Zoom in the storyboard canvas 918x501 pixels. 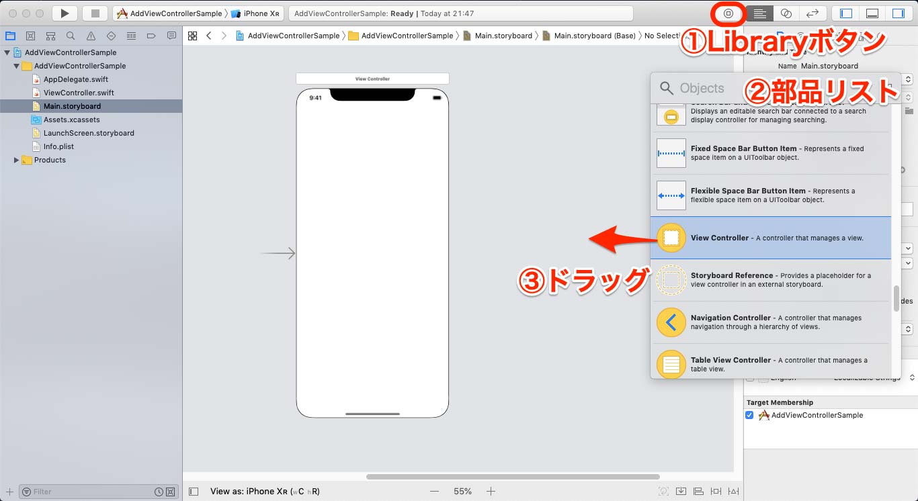pyautogui.click(x=491, y=492)
